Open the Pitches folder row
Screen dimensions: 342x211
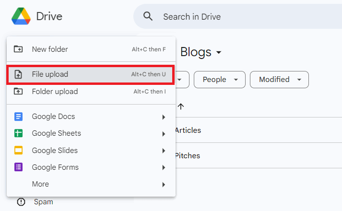pos(259,156)
